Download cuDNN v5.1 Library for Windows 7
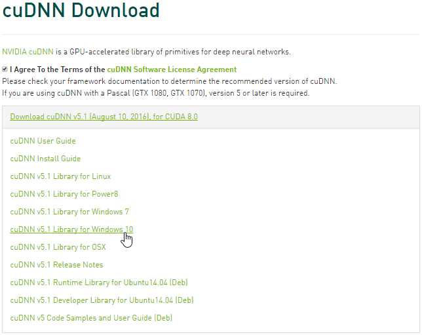Screen dimensions: 422x335 click(69, 212)
